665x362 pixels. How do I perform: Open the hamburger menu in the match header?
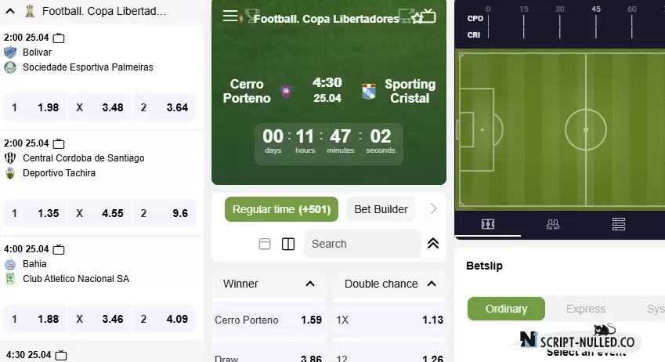(x=230, y=16)
